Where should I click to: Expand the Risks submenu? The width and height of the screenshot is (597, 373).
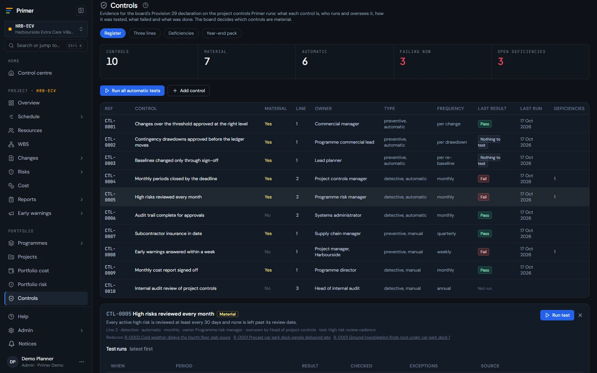tap(82, 172)
